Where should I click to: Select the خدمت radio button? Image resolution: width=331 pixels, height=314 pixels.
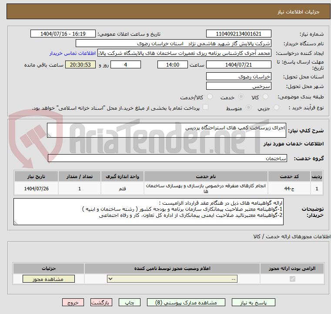click(x=241, y=97)
